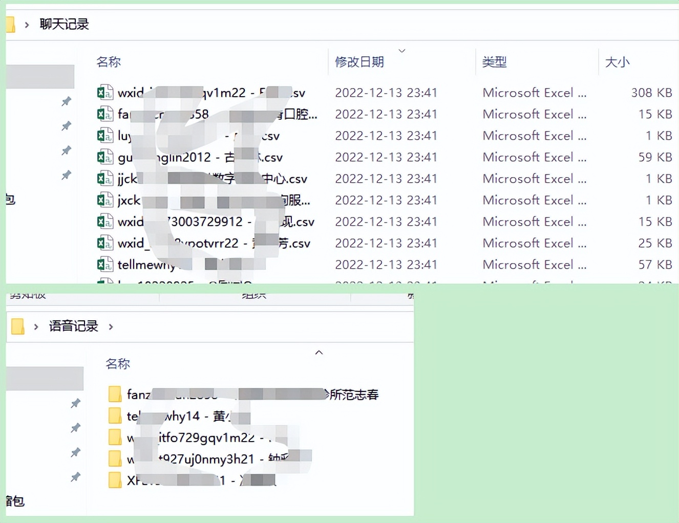Click the chevron before 语音记录 breadcrumb
Image resolution: width=679 pixels, height=523 pixels.
[x=36, y=326]
